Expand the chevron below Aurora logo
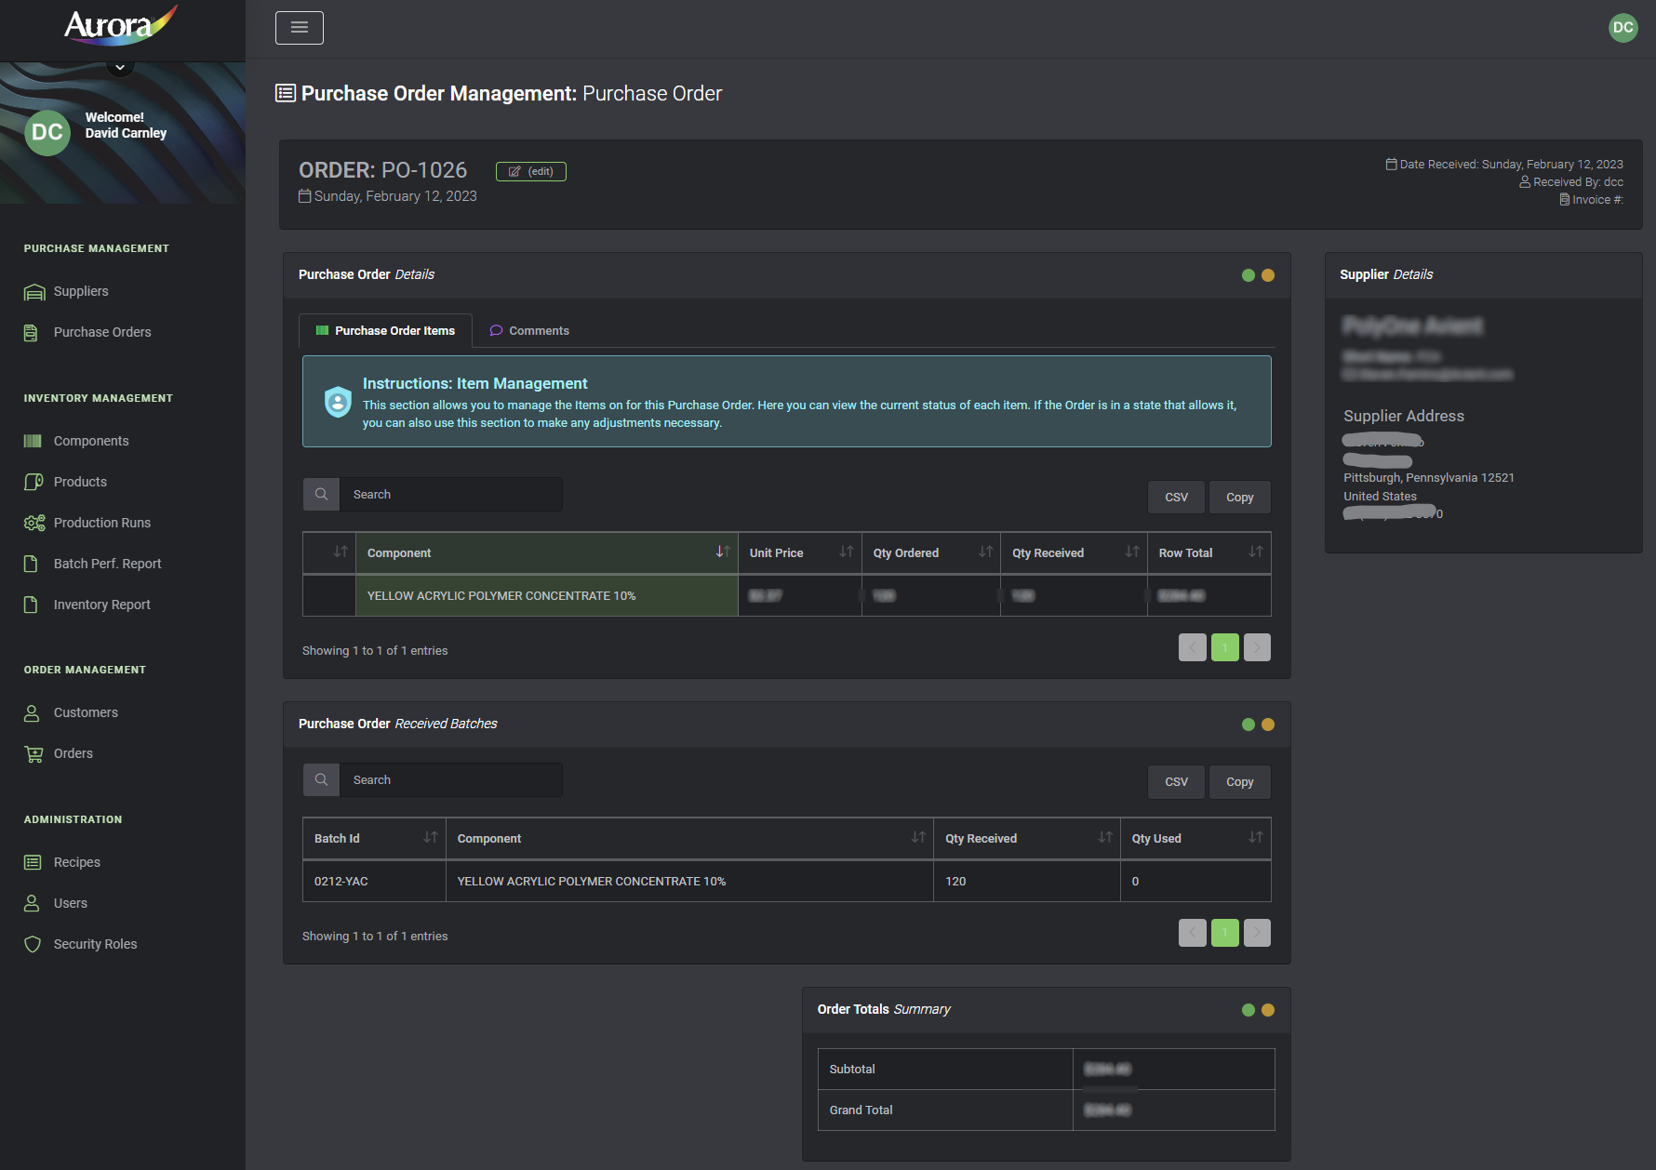Viewport: 1656px width, 1170px height. 120,67
